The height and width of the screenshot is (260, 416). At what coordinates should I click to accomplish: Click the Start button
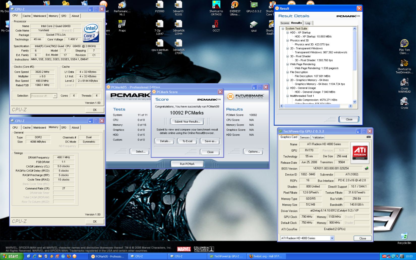12,256
